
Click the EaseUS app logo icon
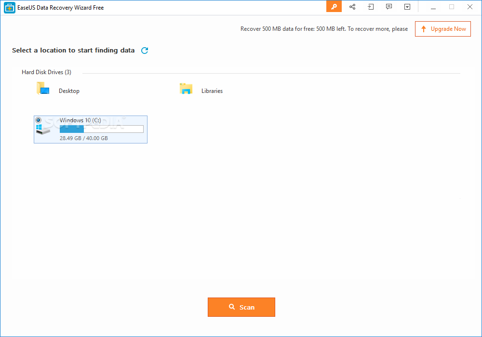pyautogui.click(x=10, y=8)
